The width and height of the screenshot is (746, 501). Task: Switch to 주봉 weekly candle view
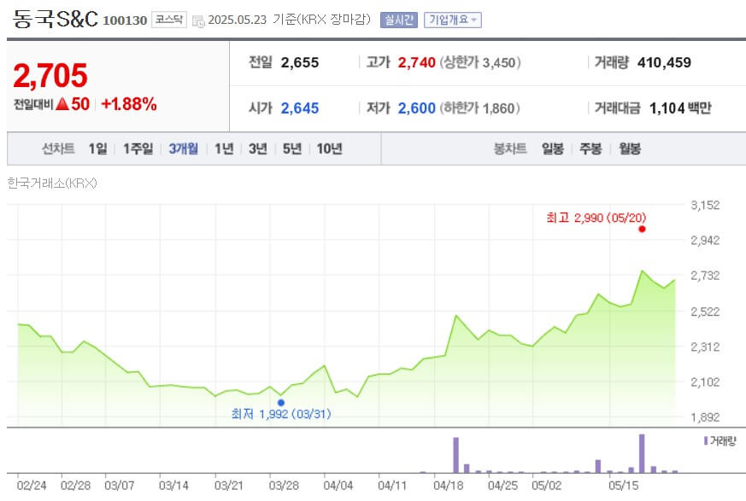pyautogui.click(x=591, y=148)
